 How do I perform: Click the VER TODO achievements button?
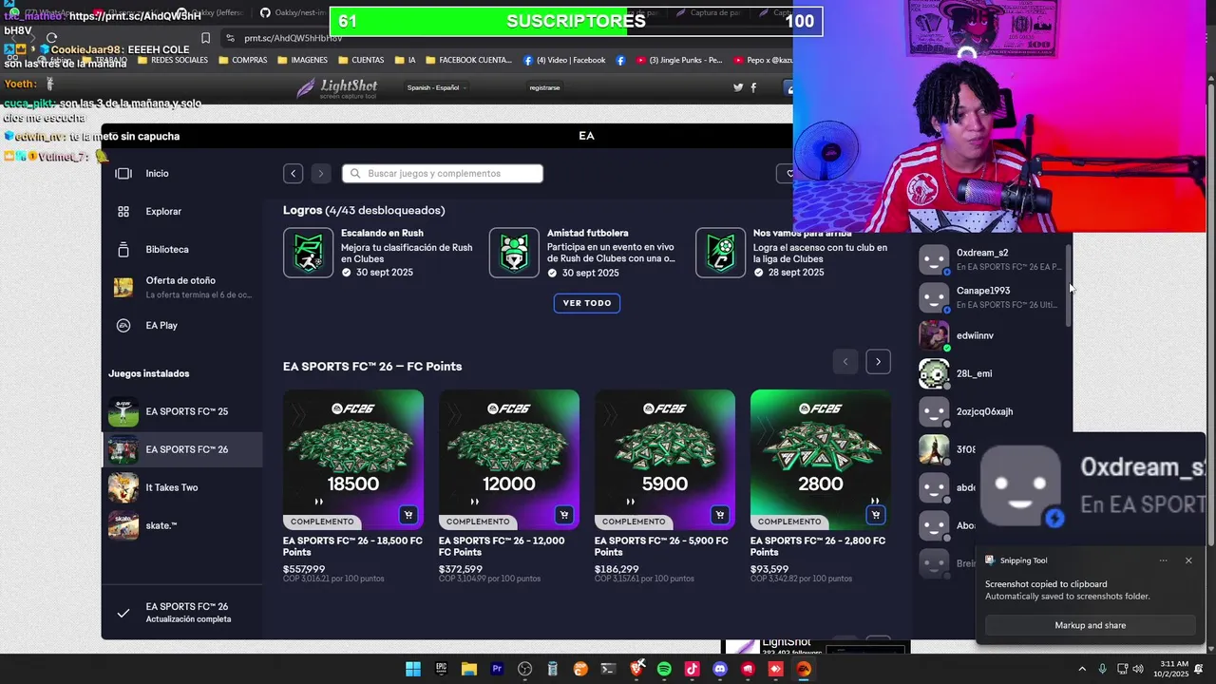[x=587, y=303]
